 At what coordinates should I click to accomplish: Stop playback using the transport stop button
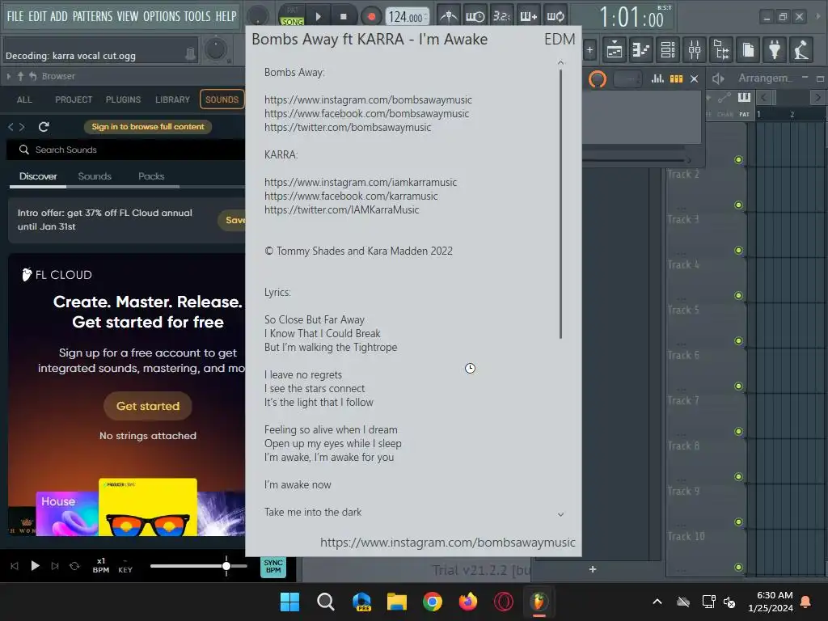[343, 16]
